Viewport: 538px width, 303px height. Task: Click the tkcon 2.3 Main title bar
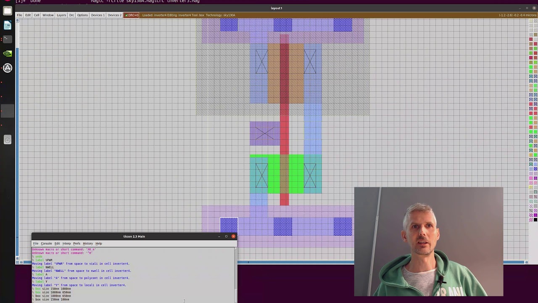(134, 237)
